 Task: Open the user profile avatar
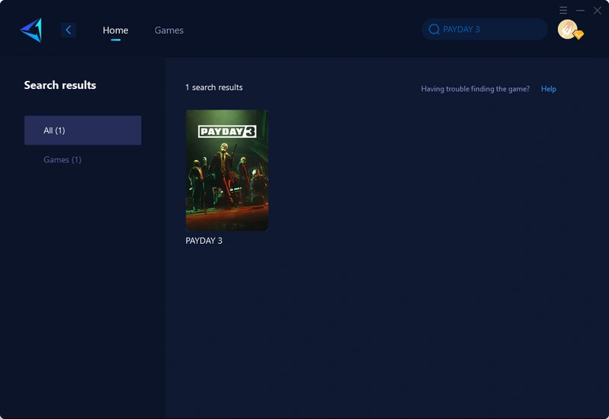[566, 29]
